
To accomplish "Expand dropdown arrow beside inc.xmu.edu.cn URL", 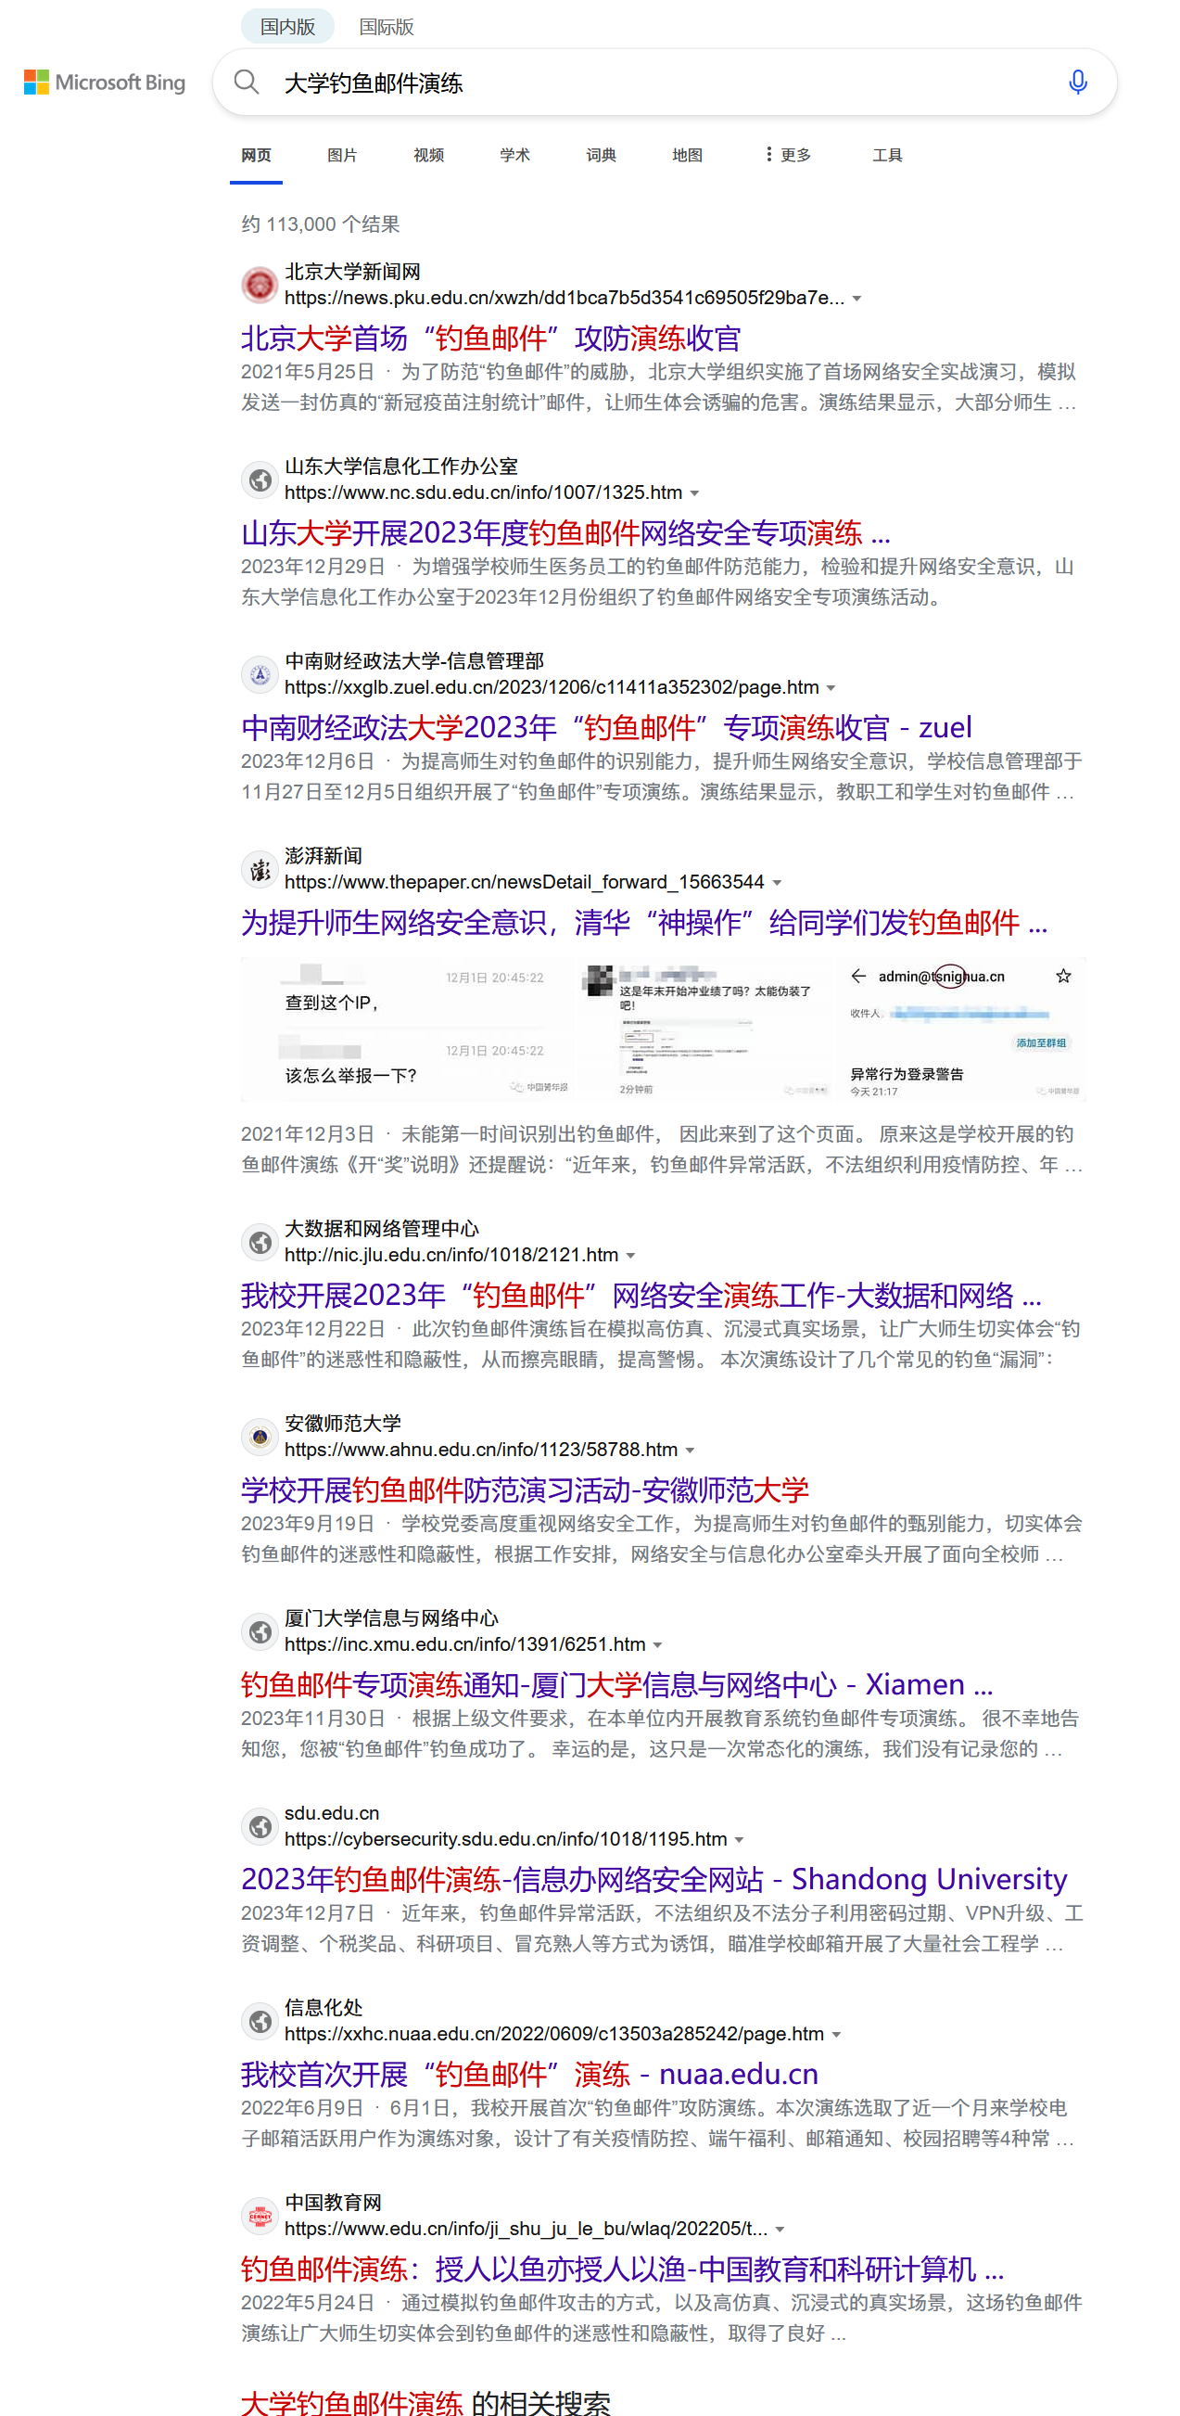I will [658, 1645].
